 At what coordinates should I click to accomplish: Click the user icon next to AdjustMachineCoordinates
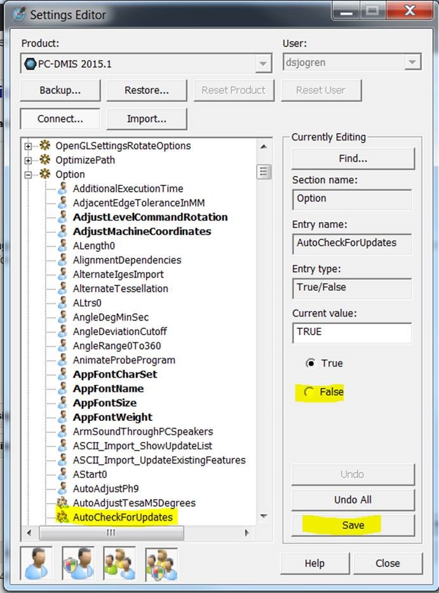[x=63, y=231]
